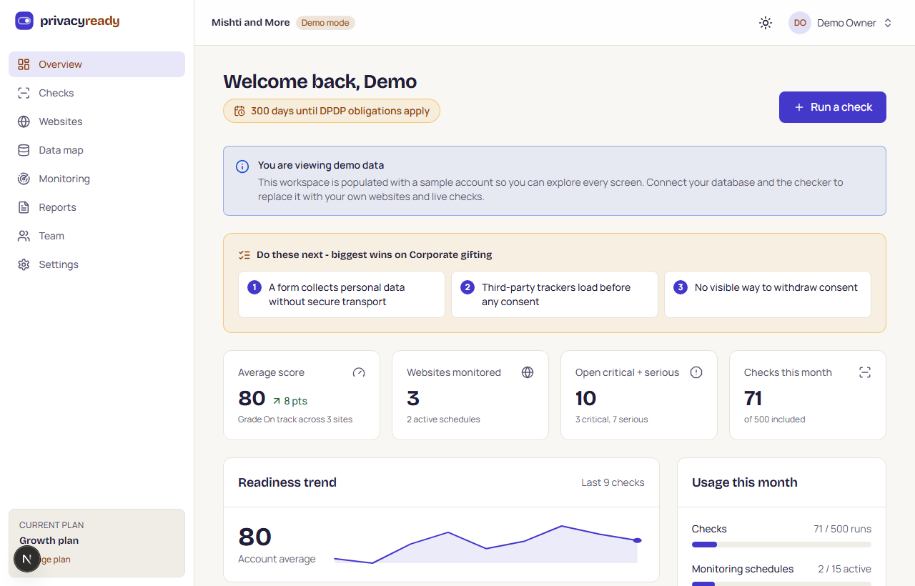
Task: Navigate to Monitoring in the sidebar
Action: (x=97, y=179)
